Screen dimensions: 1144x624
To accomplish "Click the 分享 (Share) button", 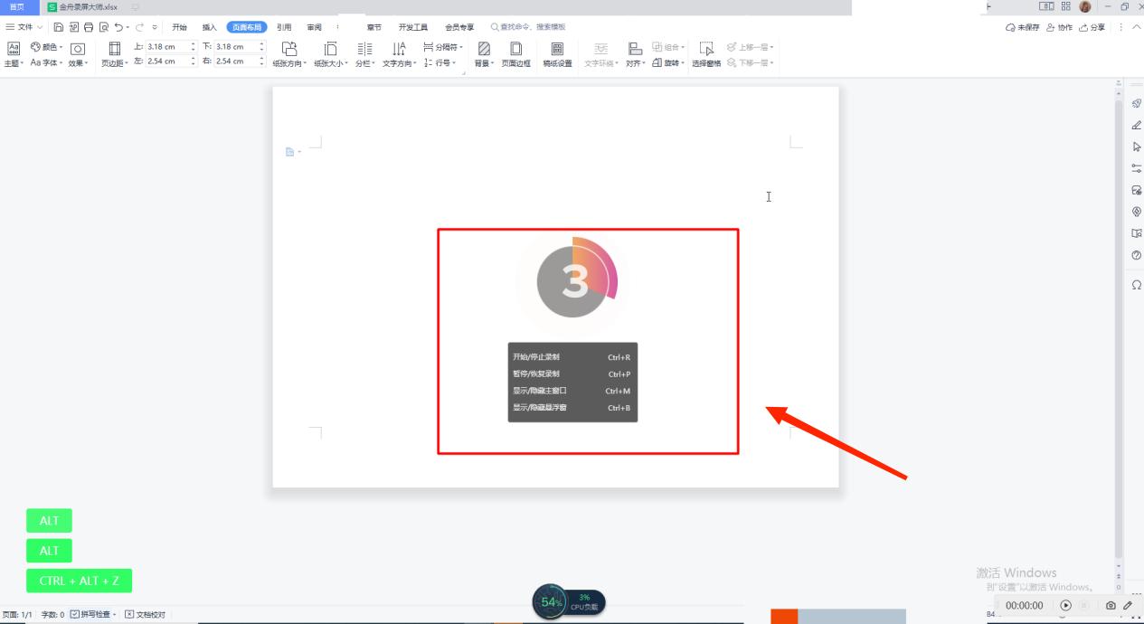I will [1092, 27].
